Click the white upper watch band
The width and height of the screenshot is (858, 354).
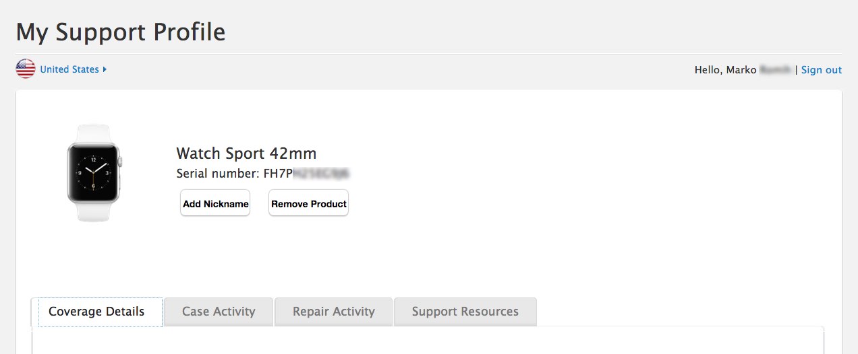point(93,134)
